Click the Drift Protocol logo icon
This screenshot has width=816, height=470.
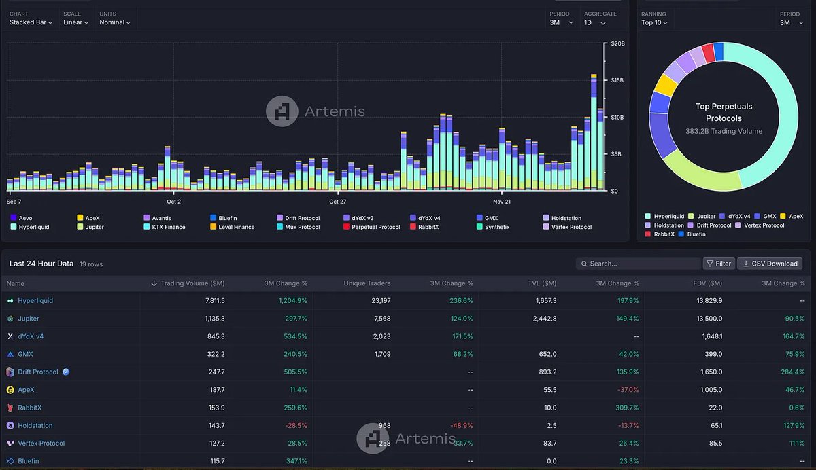coord(10,372)
